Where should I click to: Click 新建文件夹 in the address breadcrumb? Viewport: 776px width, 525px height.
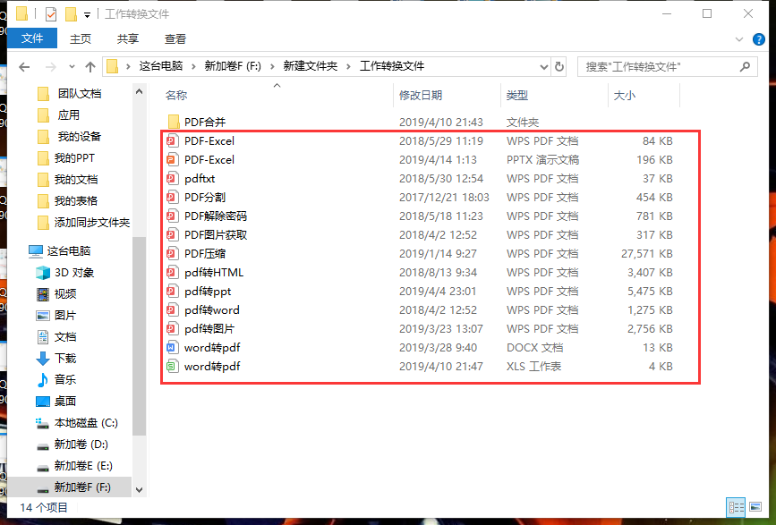click(310, 66)
